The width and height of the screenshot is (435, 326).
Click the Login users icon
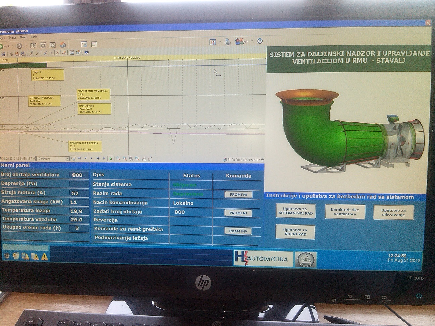pyautogui.click(x=239, y=41)
